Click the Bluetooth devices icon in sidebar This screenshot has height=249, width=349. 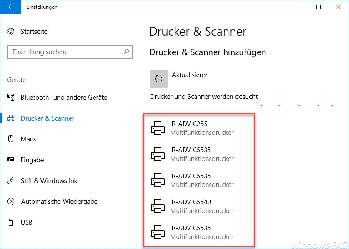tap(11, 97)
